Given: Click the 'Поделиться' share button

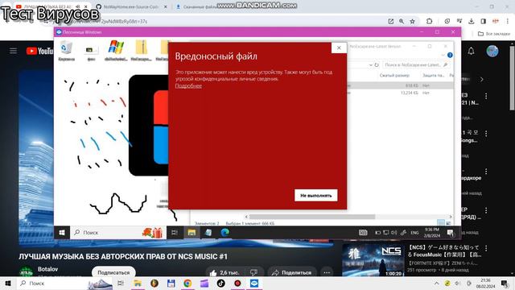Looking at the screenshot, I should [x=292, y=272].
